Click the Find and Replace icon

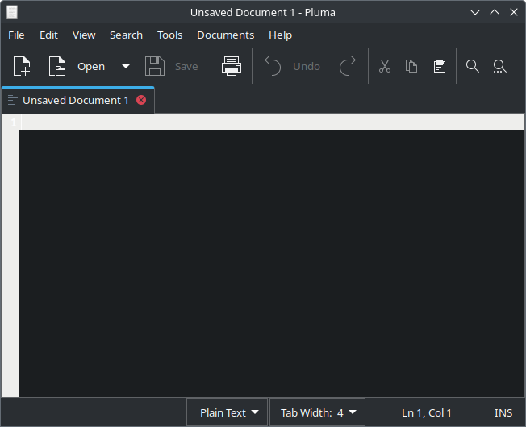(499, 66)
